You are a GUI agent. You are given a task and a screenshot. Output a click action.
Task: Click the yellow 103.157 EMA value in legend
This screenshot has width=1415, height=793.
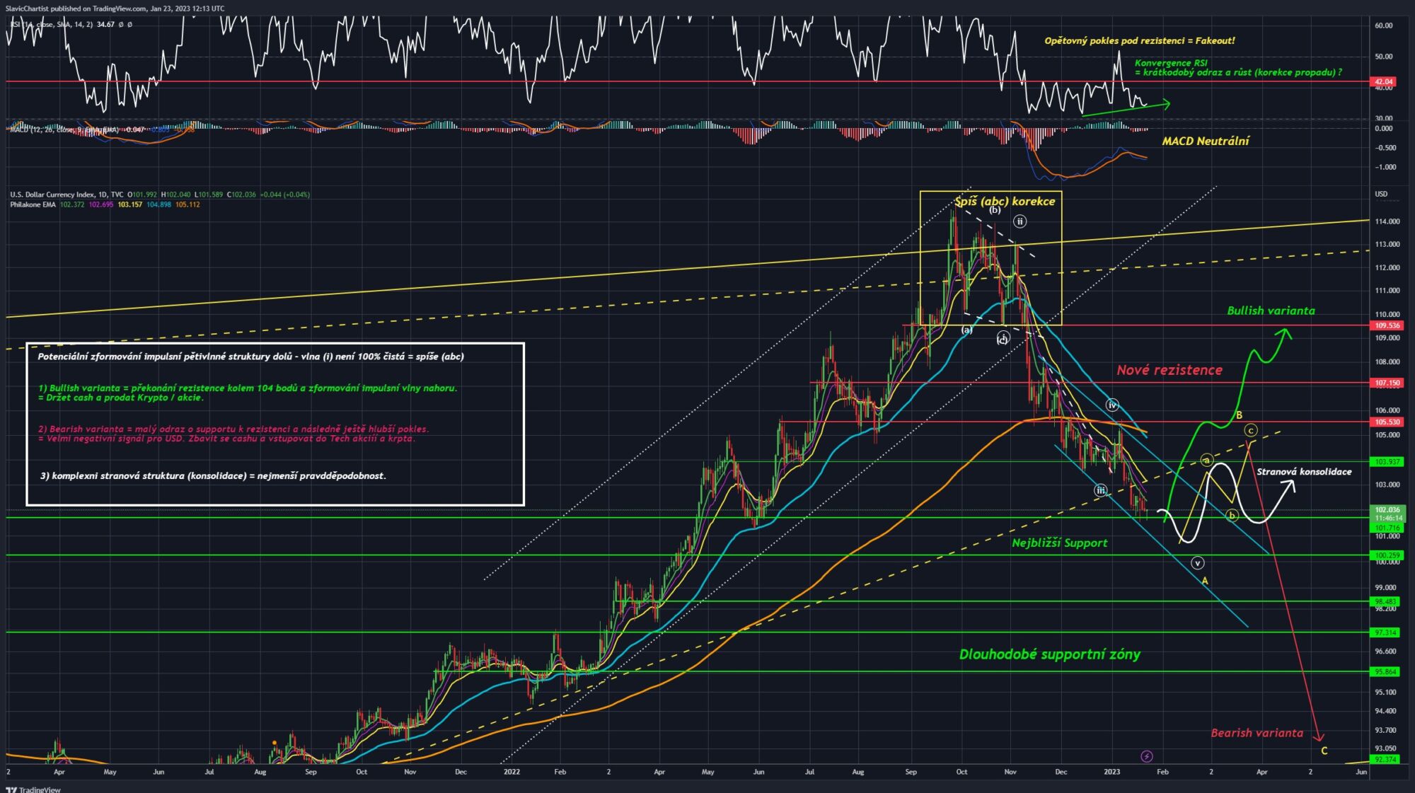tap(129, 204)
